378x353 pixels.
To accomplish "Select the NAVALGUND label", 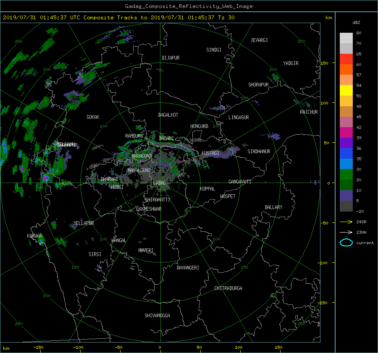I will [139, 170].
